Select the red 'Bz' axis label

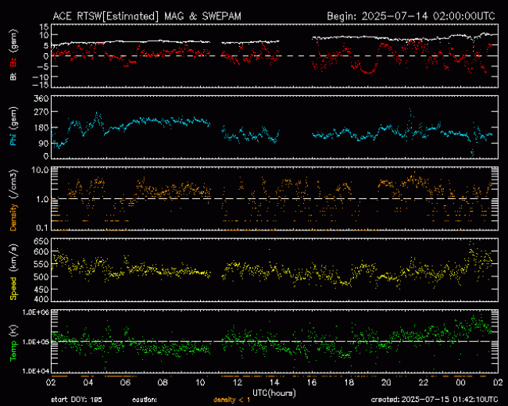pyautogui.click(x=13, y=62)
